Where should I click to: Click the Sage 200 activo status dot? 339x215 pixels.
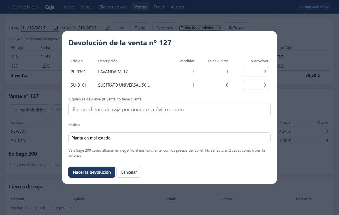point(301,7)
